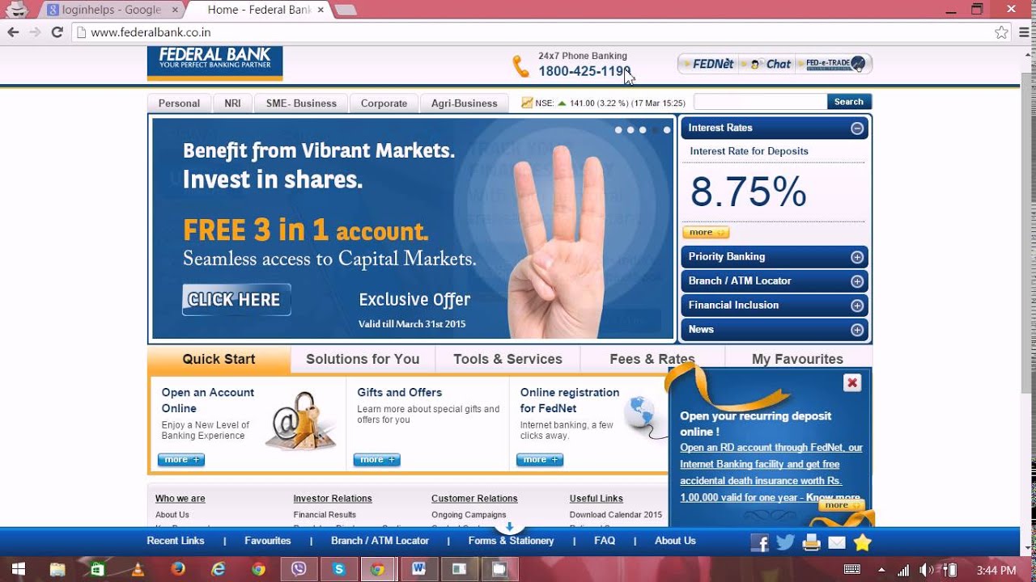
Task: Switch to loginhelps Google browser tab
Action: pyautogui.click(x=112, y=10)
